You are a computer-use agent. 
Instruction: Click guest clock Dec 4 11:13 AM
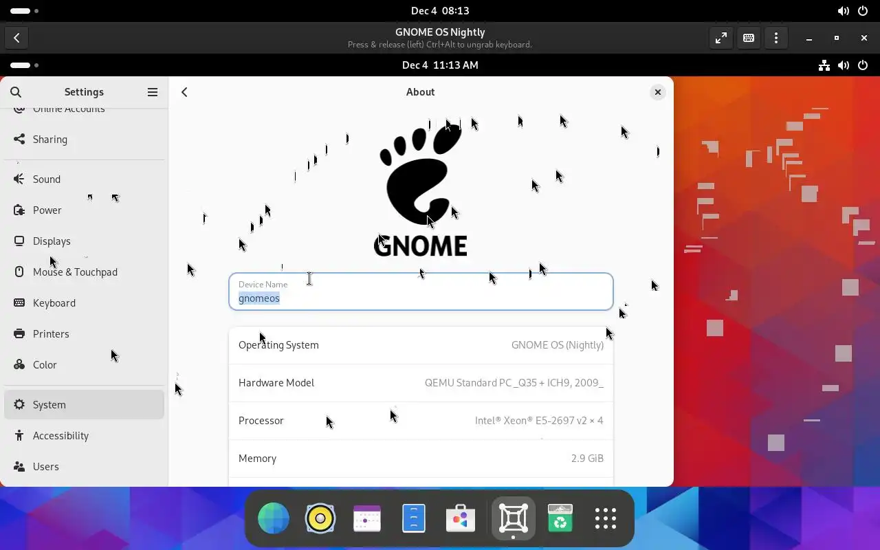click(440, 65)
